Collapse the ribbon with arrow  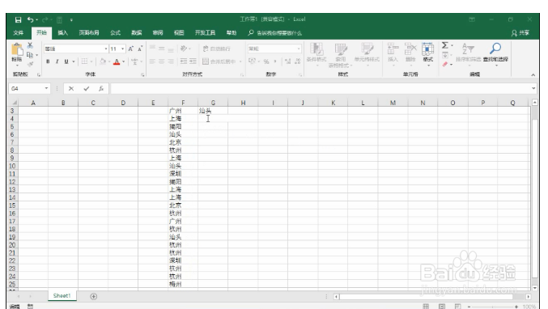[533, 74]
